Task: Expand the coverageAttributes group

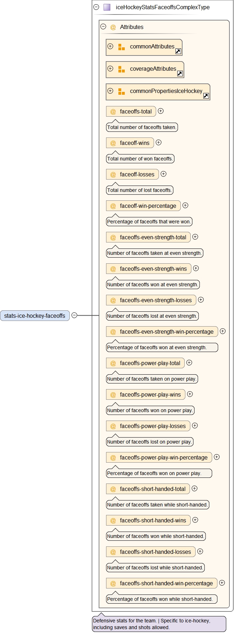Action: tap(110, 69)
